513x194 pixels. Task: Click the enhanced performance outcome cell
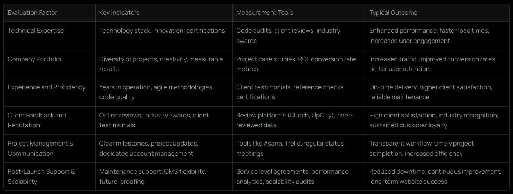click(437, 36)
